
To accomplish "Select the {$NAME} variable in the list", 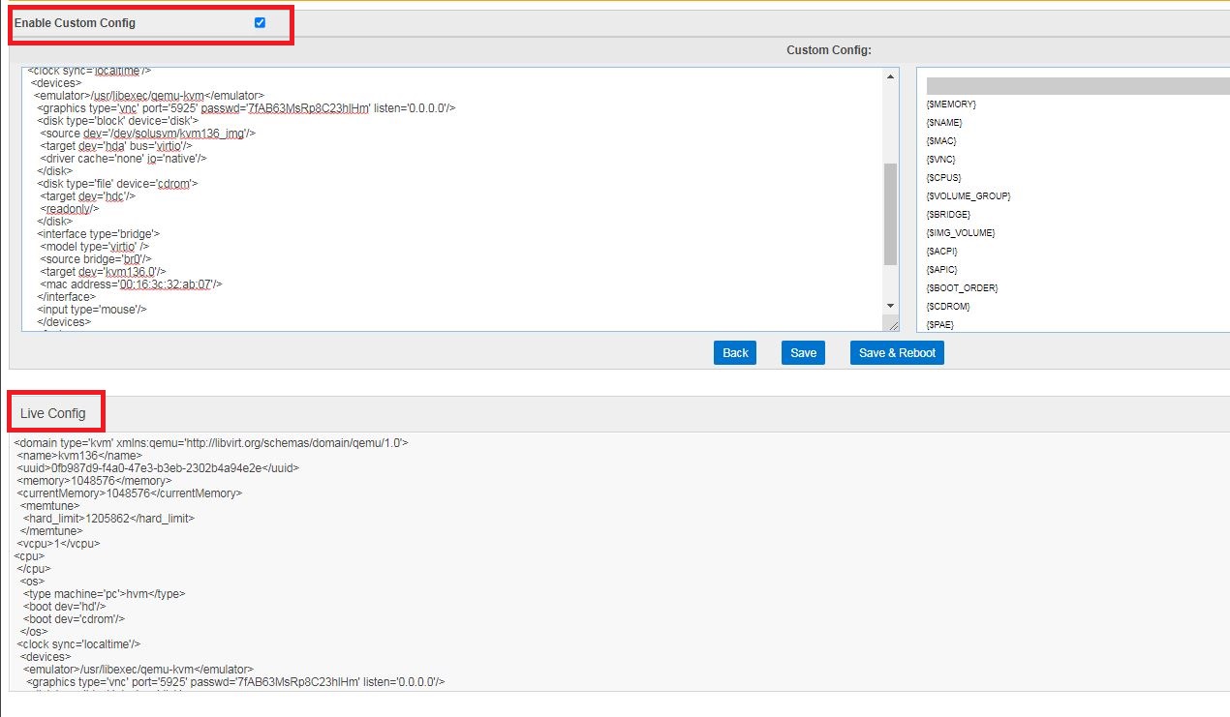I will coord(944,123).
